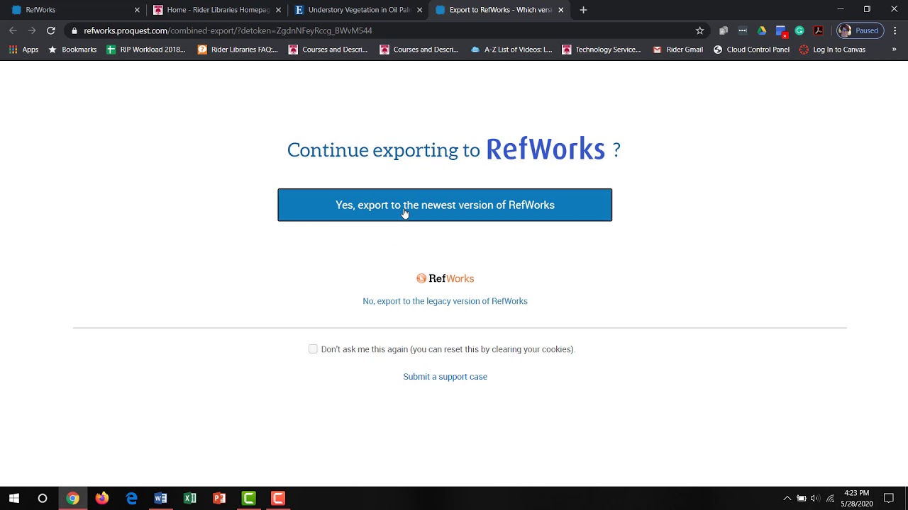Go forward in browser history
The image size is (908, 510).
(x=32, y=30)
